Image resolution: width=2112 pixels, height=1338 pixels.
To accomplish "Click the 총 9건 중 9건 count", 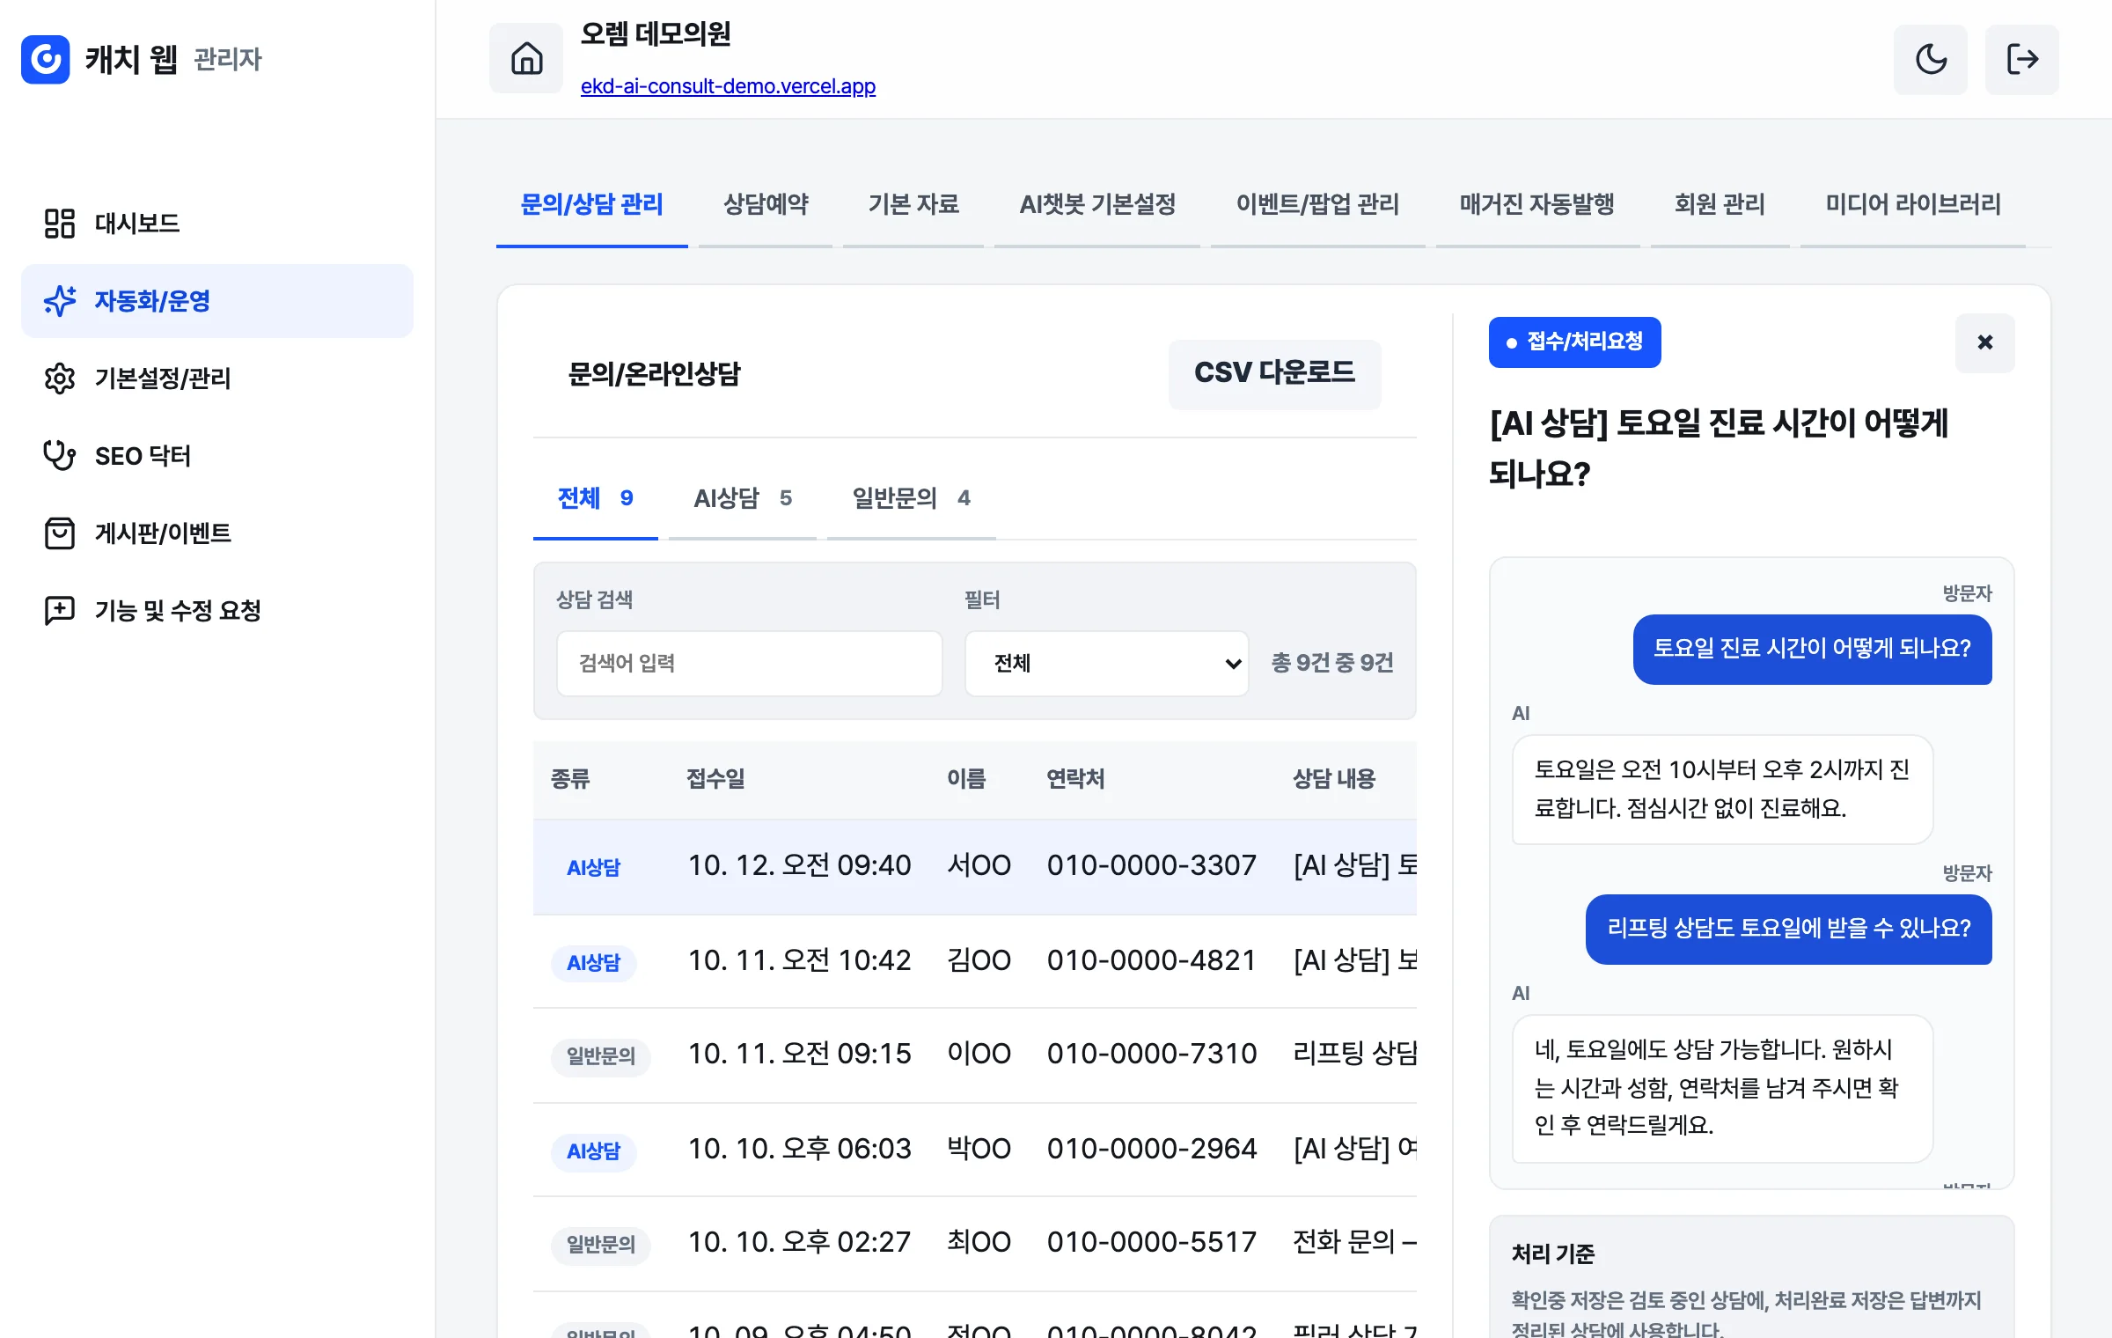I will (1332, 663).
